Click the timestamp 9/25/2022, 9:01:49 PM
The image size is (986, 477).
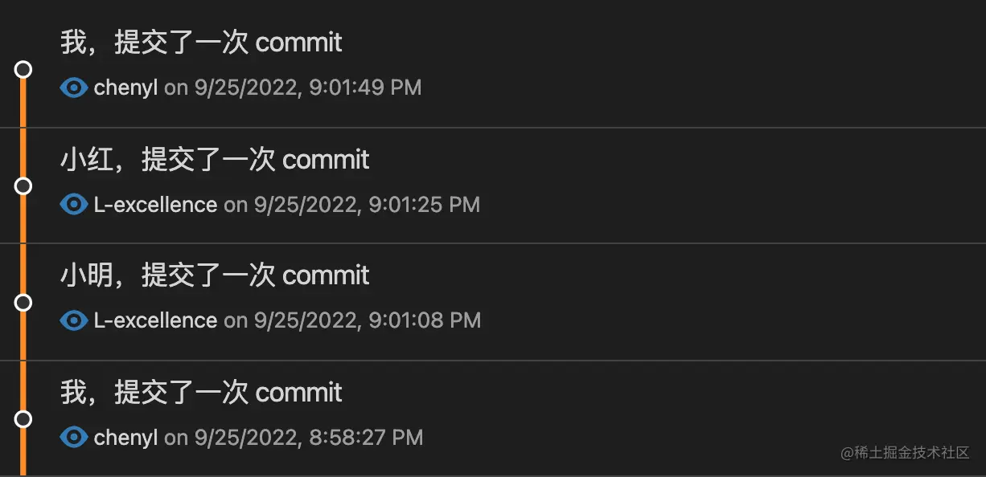[x=308, y=88]
